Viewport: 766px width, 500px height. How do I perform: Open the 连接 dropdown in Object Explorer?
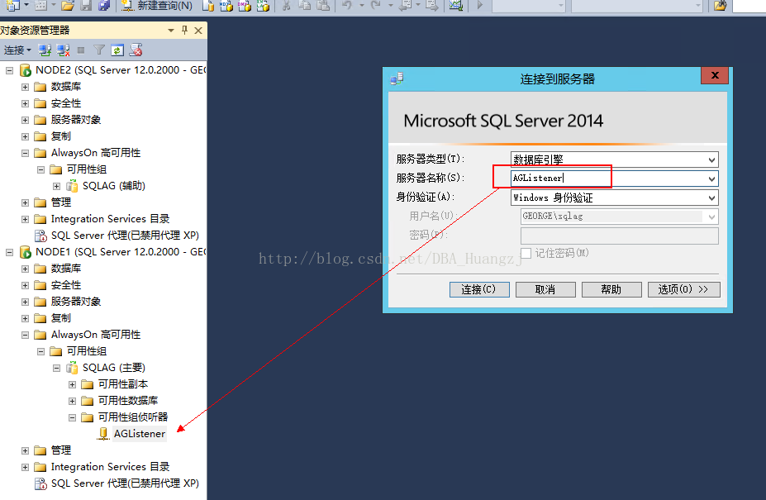[x=17, y=50]
